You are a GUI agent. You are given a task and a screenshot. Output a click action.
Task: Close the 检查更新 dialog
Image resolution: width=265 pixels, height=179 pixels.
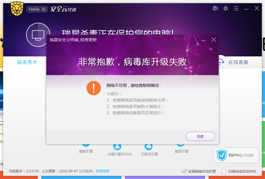214,40
